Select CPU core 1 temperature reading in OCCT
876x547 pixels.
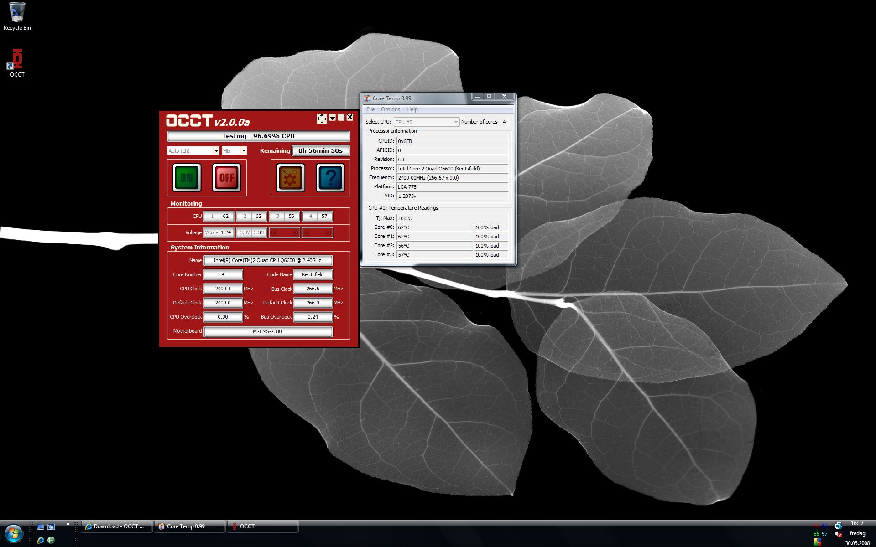(219, 217)
